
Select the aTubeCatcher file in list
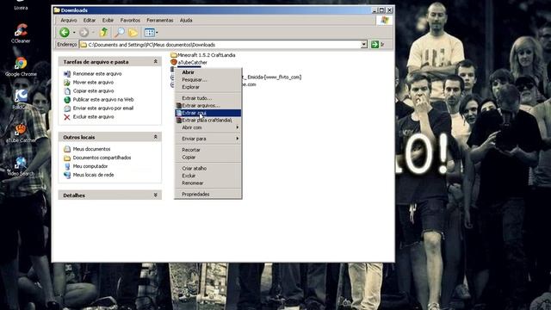coord(189,62)
